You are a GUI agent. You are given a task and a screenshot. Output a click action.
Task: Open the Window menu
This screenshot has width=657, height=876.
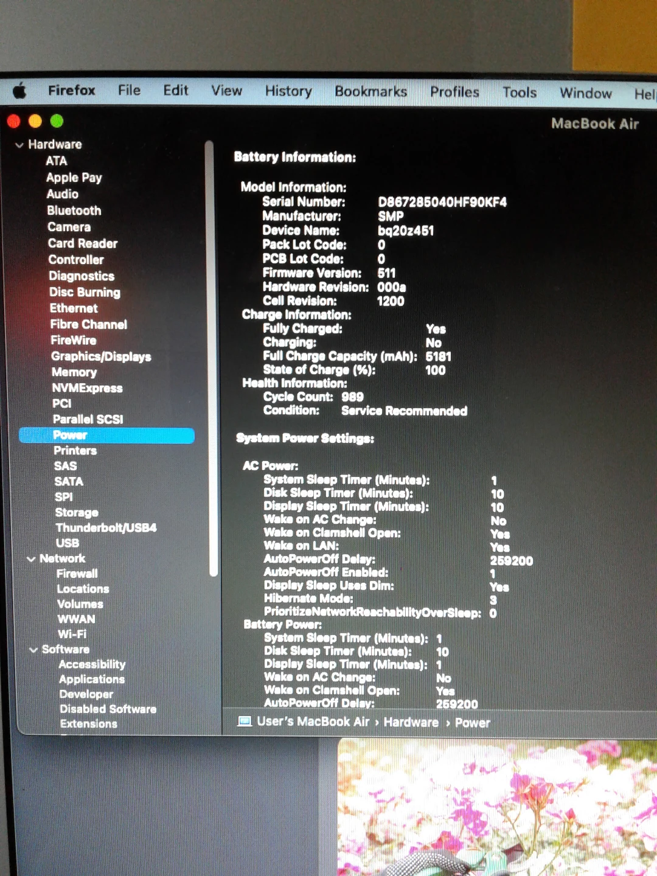click(586, 93)
